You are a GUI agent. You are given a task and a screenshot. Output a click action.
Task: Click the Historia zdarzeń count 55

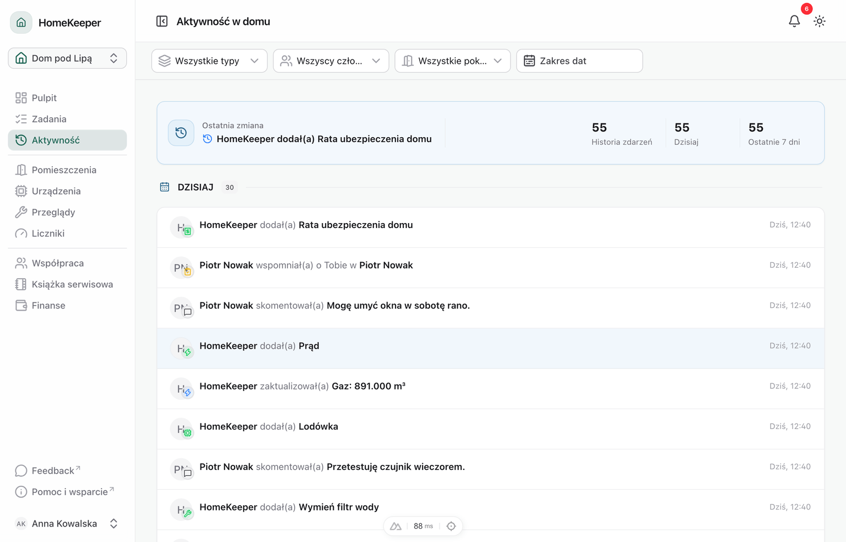coord(599,128)
